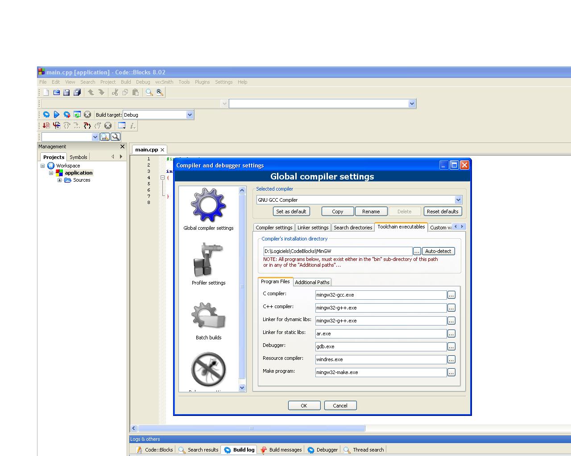The height and width of the screenshot is (456, 571).
Task: Build the project with gear icon
Action: pos(46,114)
